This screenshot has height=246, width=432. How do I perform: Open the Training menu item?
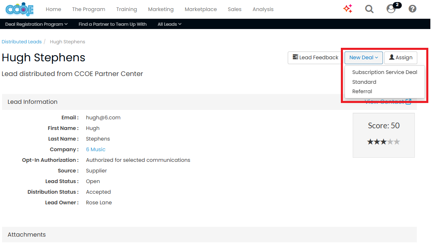click(x=126, y=9)
